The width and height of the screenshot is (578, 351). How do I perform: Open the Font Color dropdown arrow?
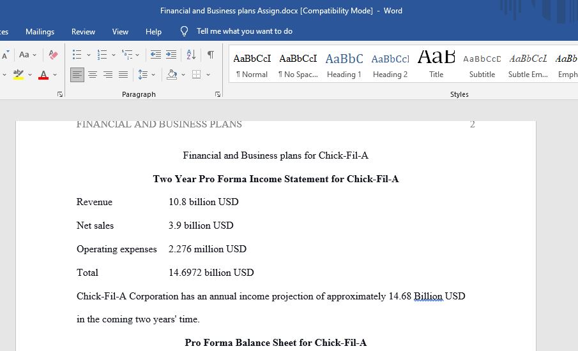[55, 75]
